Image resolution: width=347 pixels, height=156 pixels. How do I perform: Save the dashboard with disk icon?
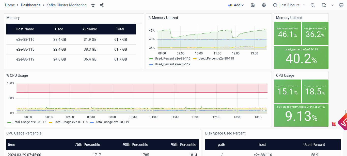point(253,5)
